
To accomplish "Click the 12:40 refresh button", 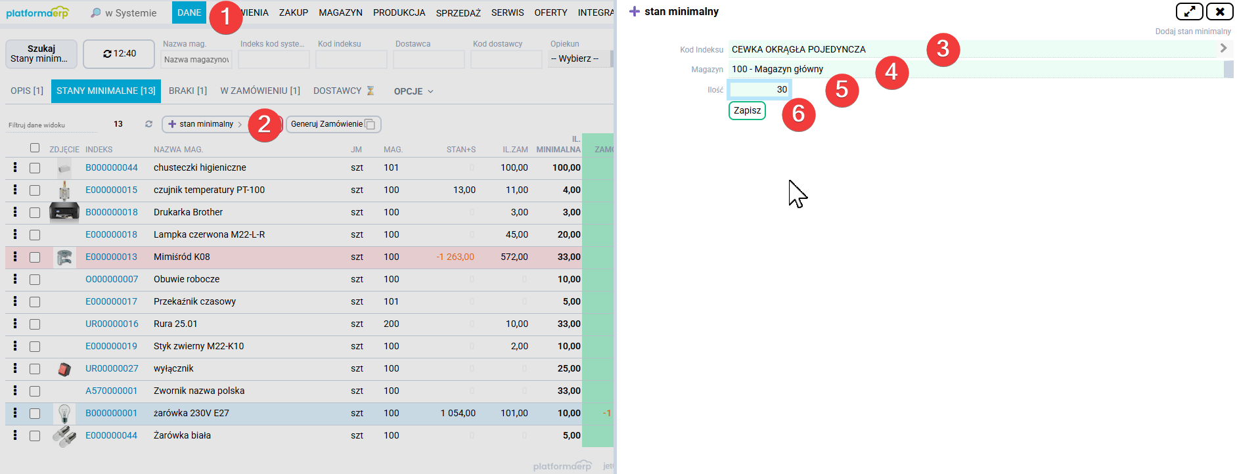I will 119,53.
